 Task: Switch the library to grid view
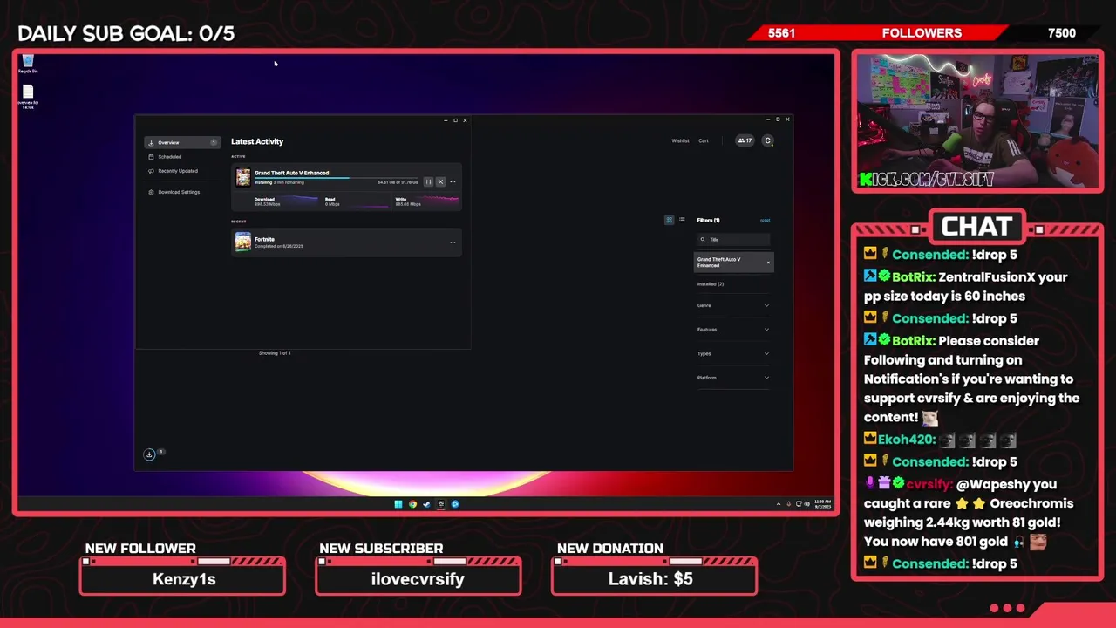point(669,220)
